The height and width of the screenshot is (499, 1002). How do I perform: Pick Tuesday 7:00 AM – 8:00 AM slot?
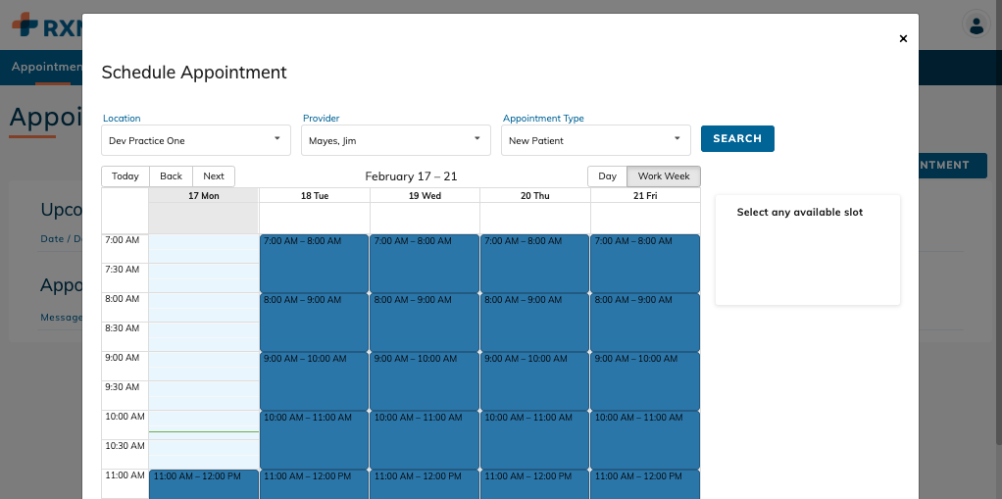tap(315, 264)
